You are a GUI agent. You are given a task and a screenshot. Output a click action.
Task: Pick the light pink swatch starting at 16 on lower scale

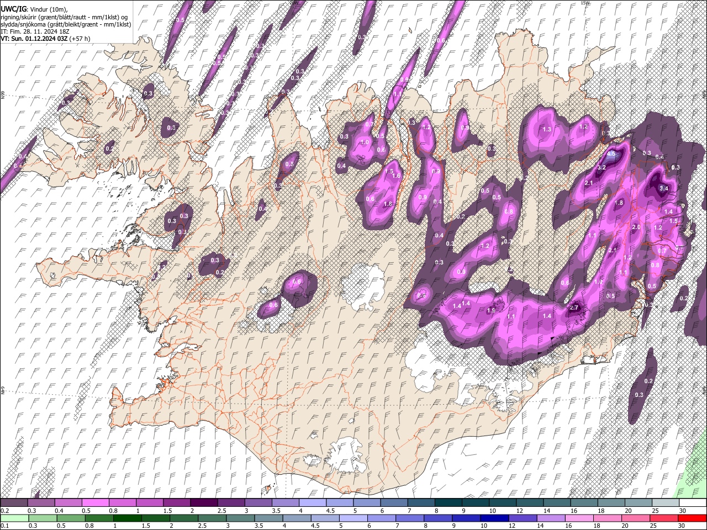579,518
